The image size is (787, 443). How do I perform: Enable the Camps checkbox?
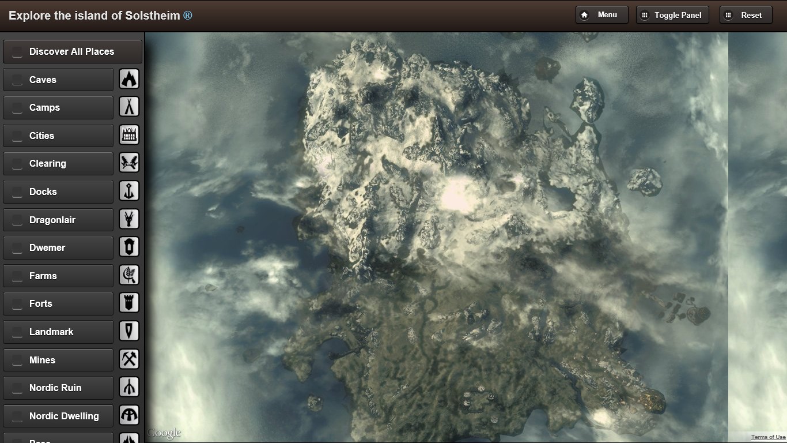click(x=17, y=108)
